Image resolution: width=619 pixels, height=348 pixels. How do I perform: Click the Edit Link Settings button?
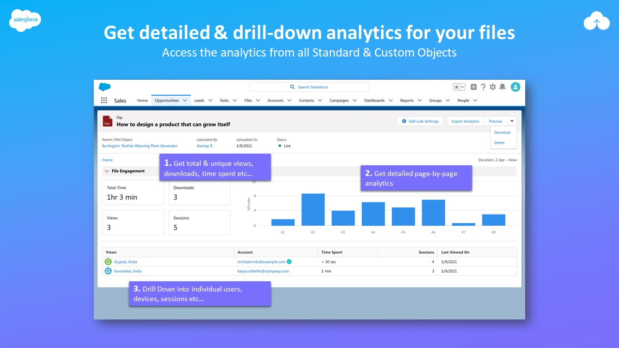click(x=420, y=121)
